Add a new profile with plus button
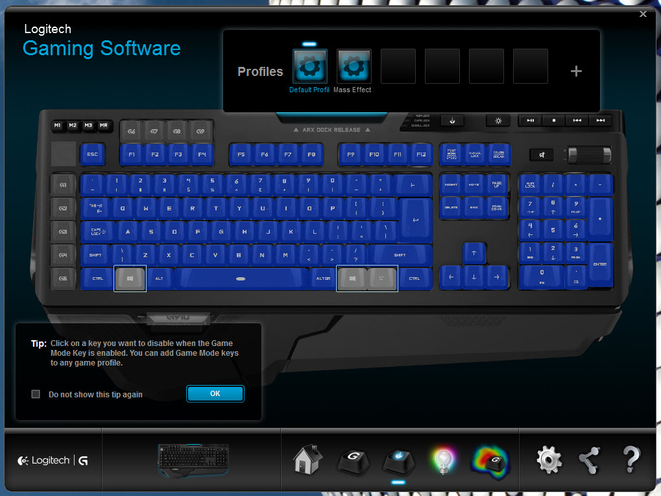The image size is (661, 496). pyautogui.click(x=576, y=71)
